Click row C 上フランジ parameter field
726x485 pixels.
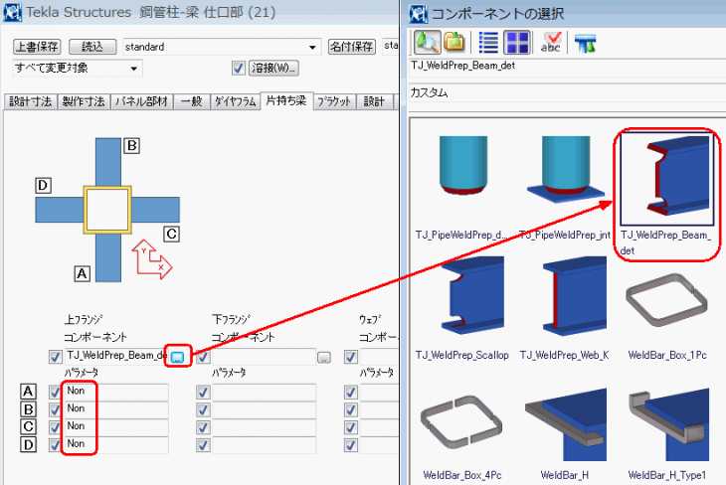point(116,426)
